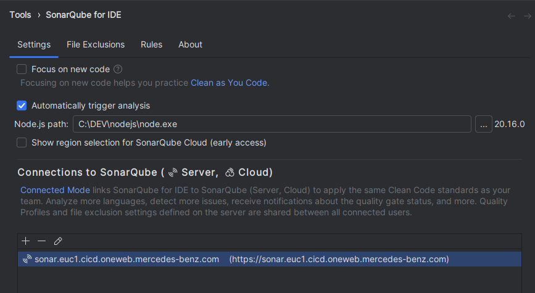Click the connection icon in sonar.euc1 row
This screenshot has height=293, width=535.
point(27,260)
